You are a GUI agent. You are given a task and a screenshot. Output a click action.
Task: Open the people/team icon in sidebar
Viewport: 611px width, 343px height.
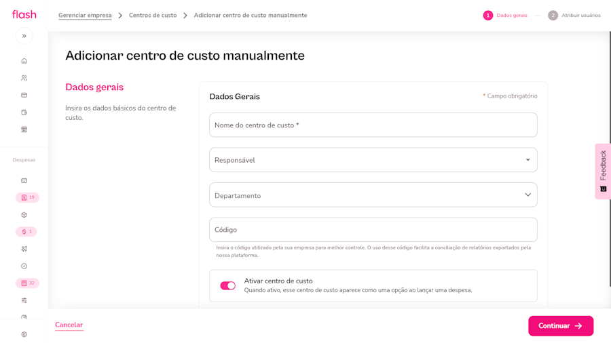pos(24,78)
